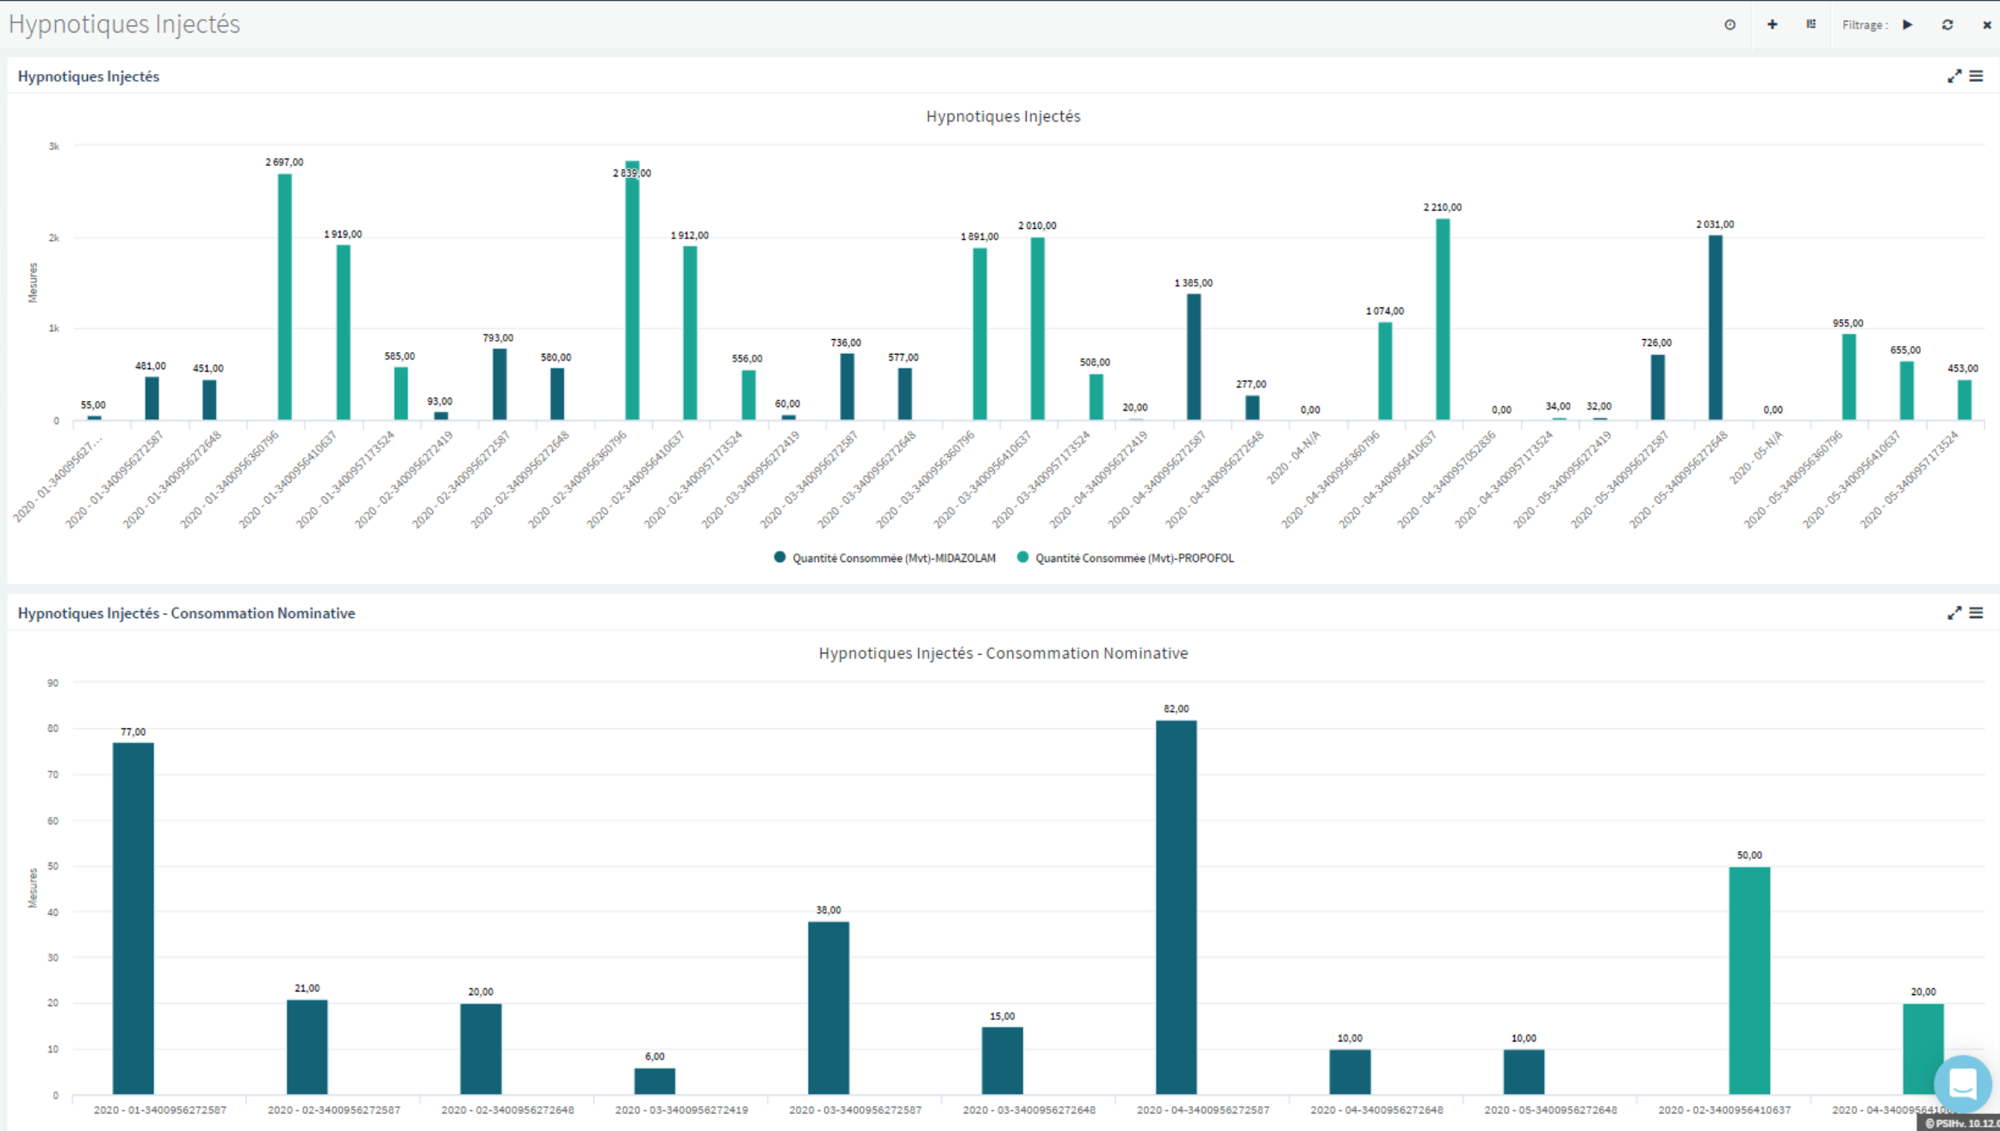Screen dimensions: 2000x1131
Task: Click the 2 697,00 PROPOFOL bar
Action: [284, 297]
